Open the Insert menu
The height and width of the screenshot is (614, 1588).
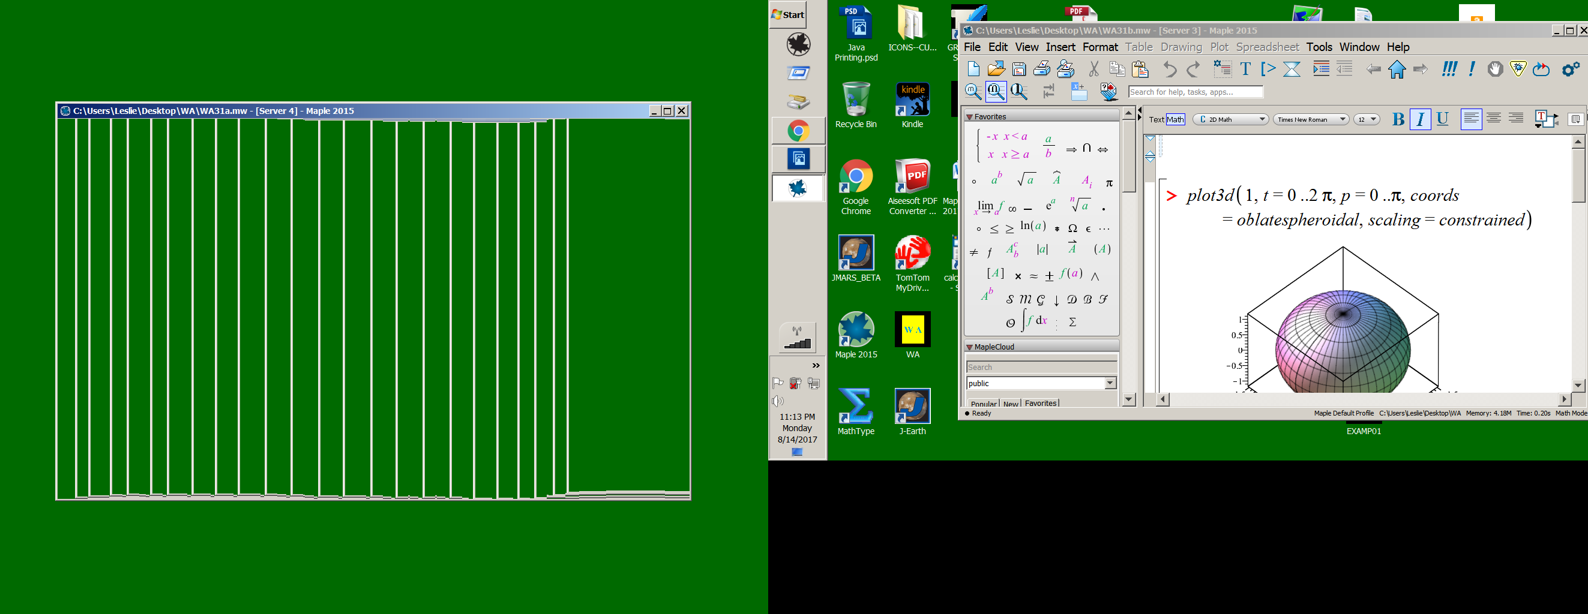point(1060,47)
